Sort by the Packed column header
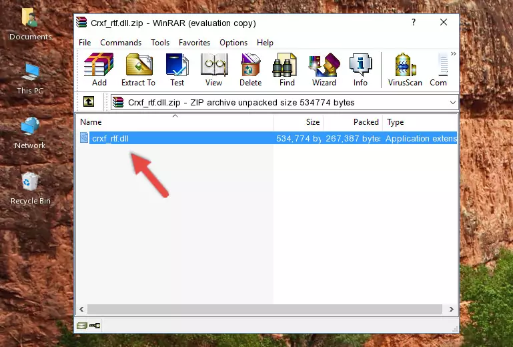Screen dimensions: 513x347 click(x=353, y=122)
